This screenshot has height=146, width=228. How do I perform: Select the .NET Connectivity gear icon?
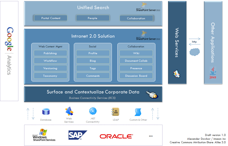tap(93, 111)
